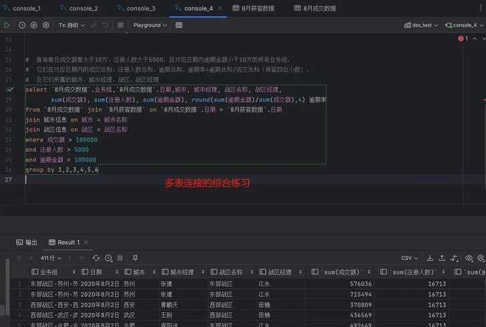The height and width of the screenshot is (327, 486).
Task: Click the upload import icon in results toolbar
Action: pyautogui.click(x=442, y=258)
